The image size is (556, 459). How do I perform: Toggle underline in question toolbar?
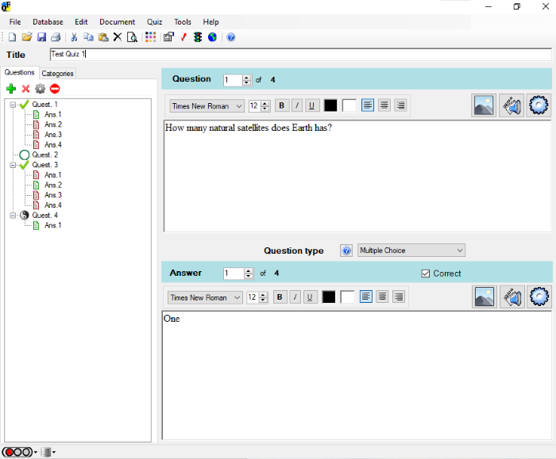click(x=311, y=105)
